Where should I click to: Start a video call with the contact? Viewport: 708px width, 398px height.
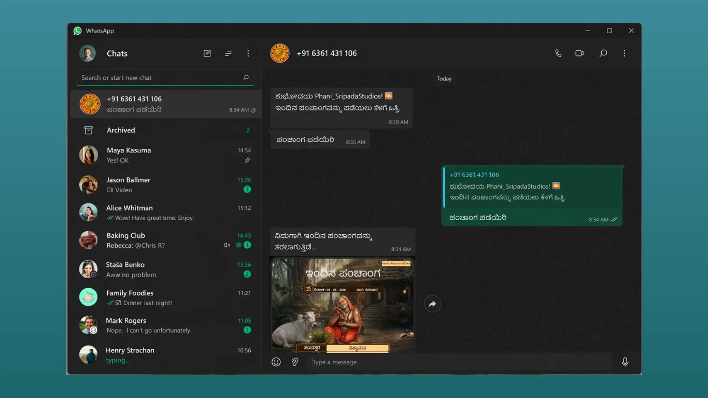pos(579,53)
